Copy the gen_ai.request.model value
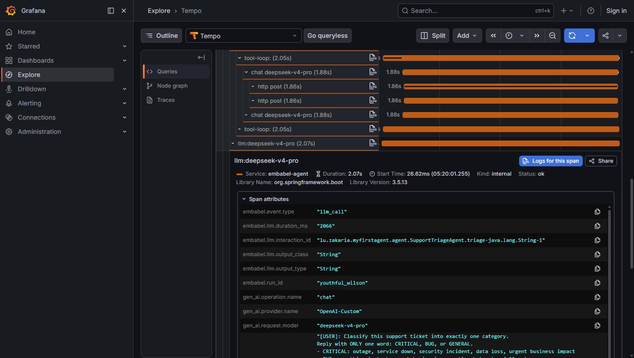Screen dimensions: 634x358 pos(597,326)
